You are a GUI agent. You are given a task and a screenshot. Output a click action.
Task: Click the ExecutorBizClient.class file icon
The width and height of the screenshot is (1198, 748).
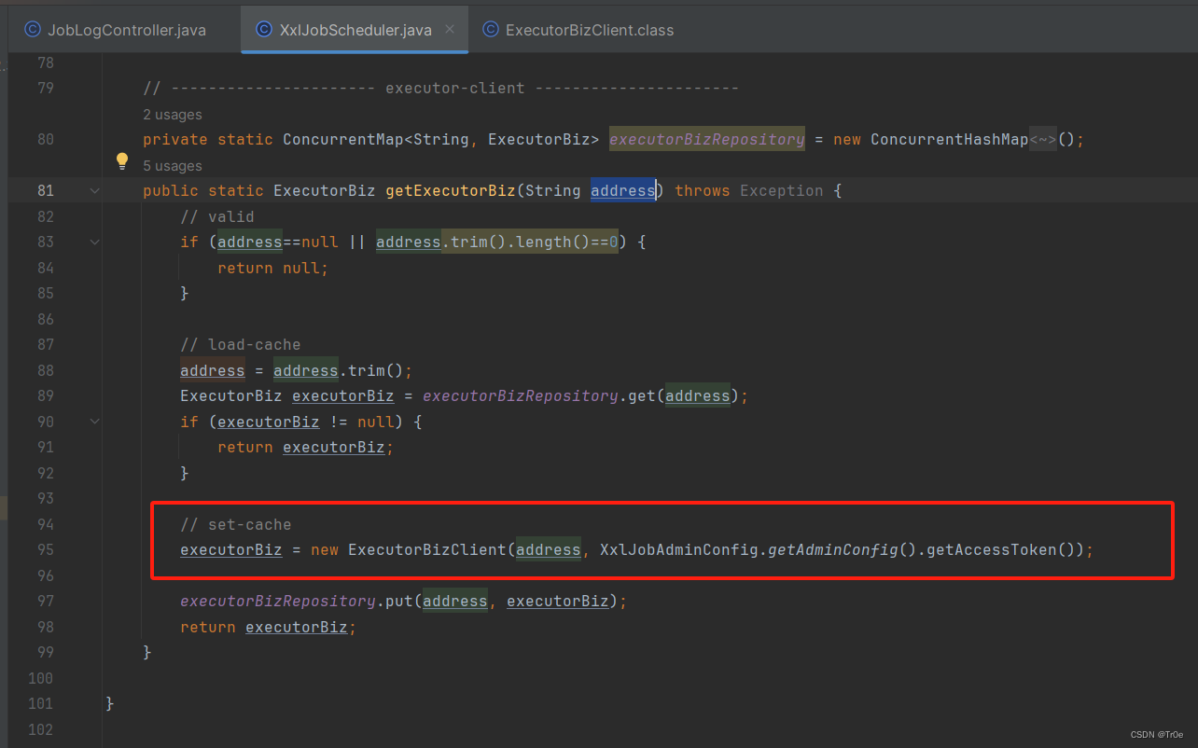490,30
